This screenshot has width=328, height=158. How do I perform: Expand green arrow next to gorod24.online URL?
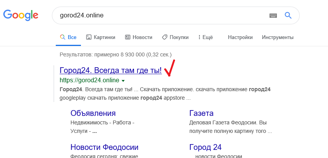pos(123,81)
